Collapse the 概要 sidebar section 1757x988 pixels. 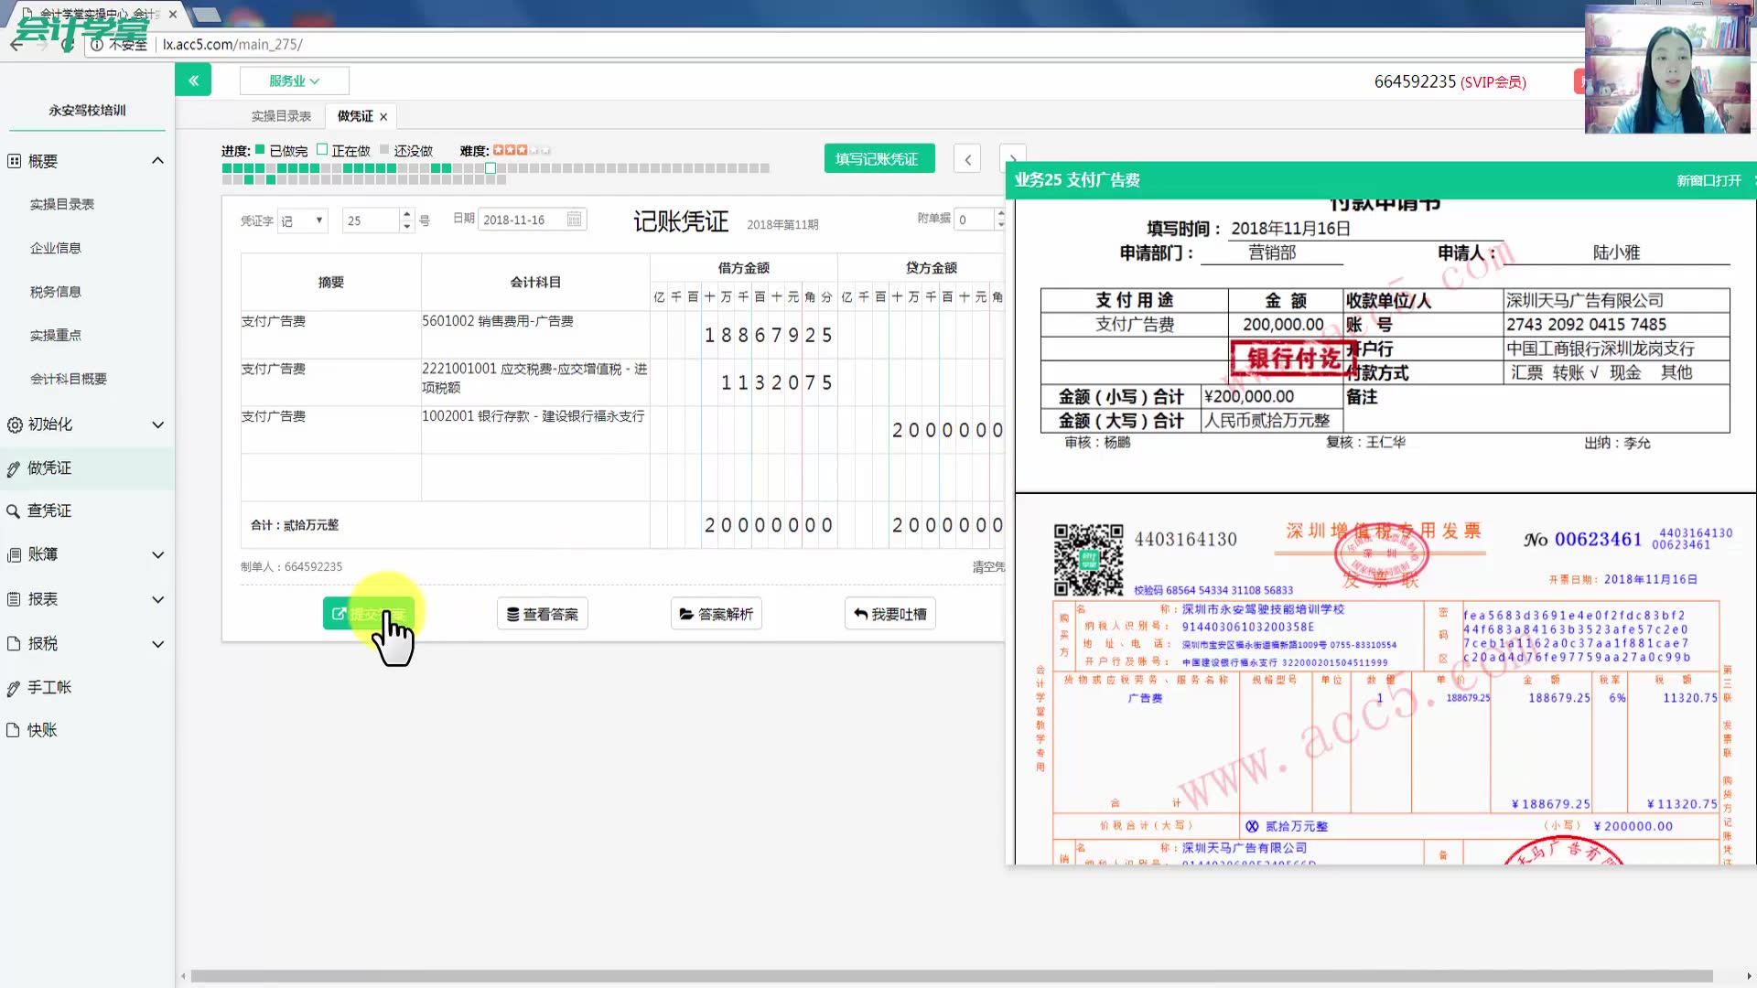coord(157,161)
